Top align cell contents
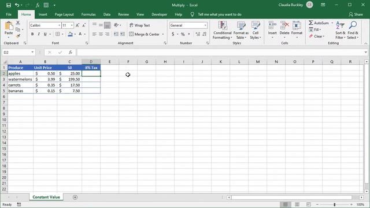Image resolution: width=370 pixels, height=208 pixels. 94,25
